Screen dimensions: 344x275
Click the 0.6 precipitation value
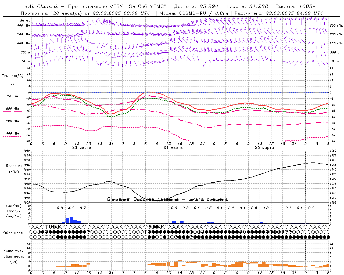[x=185, y=208]
